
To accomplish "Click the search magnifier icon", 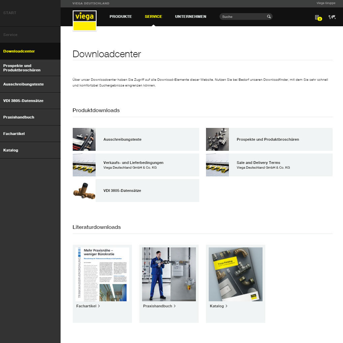I will 269,16.
